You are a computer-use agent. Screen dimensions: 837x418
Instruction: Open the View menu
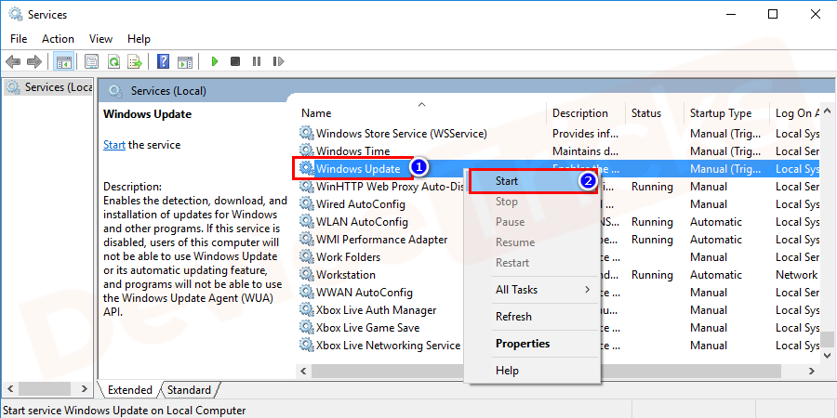coord(100,39)
